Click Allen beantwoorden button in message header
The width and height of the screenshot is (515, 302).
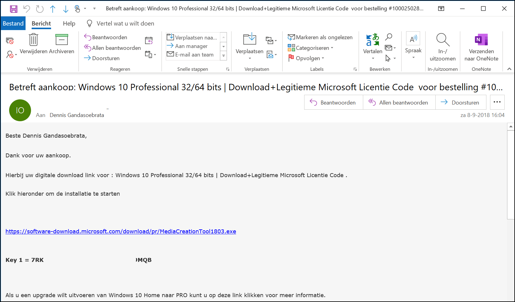399,102
